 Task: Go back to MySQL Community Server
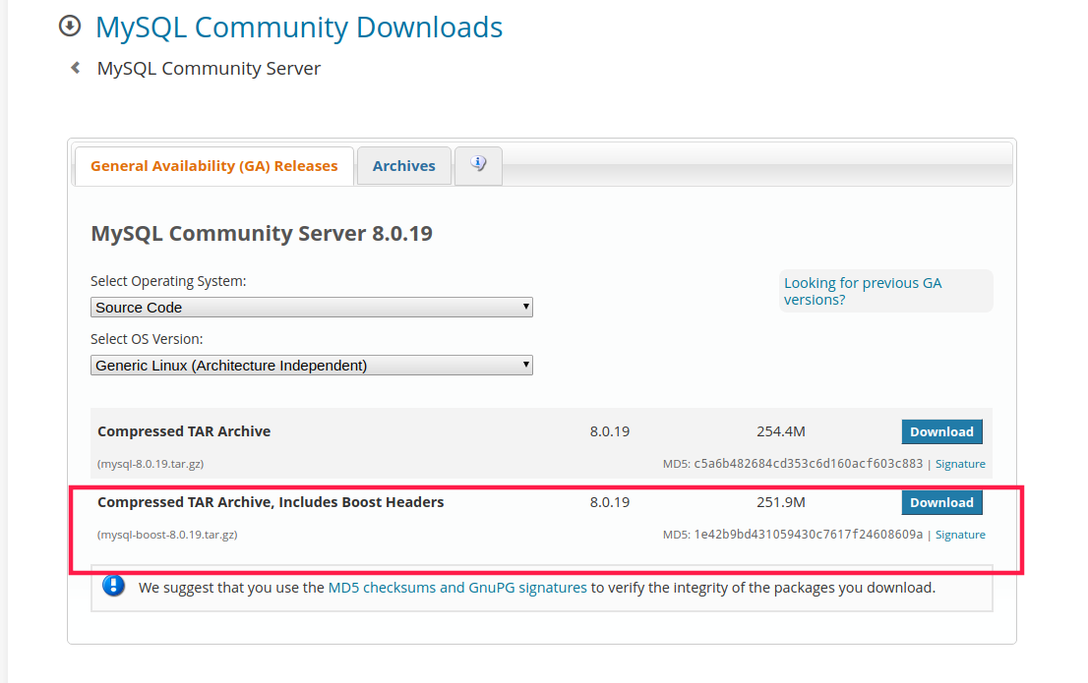(209, 69)
